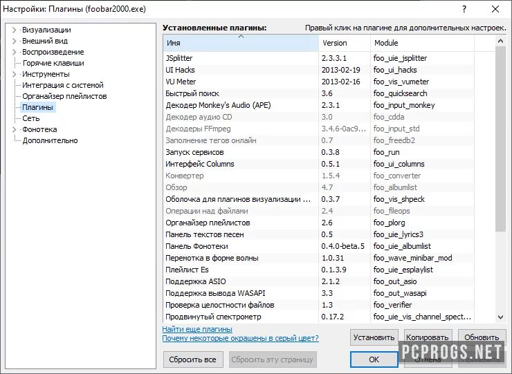Viewport: 512px width, 374px height.
Task: Select Оболочка для плагинов визуализации row
Action: point(318,199)
